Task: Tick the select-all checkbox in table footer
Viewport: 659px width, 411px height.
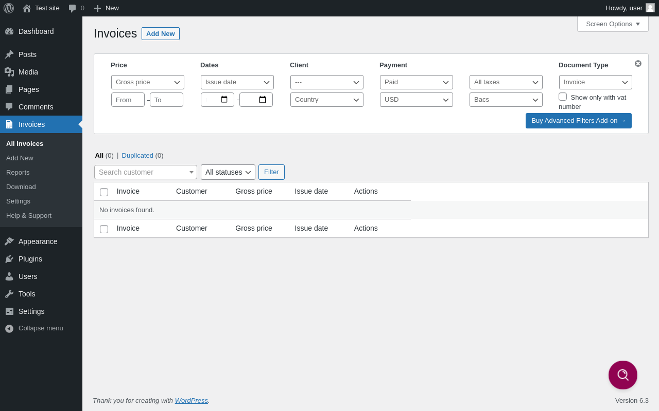Action: 104,229
